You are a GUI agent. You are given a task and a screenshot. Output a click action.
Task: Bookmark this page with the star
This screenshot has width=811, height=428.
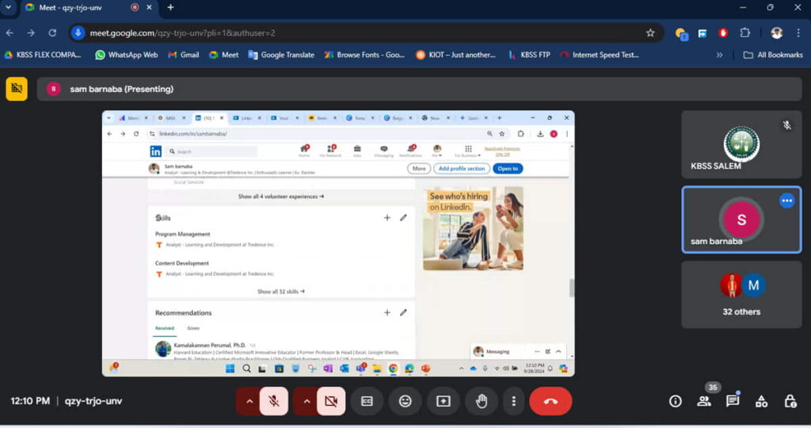[x=650, y=32]
